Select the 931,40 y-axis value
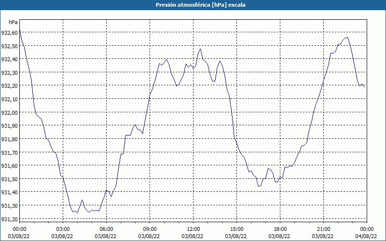The height and width of the screenshot is (241, 386). pyautogui.click(x=9, y=192)
